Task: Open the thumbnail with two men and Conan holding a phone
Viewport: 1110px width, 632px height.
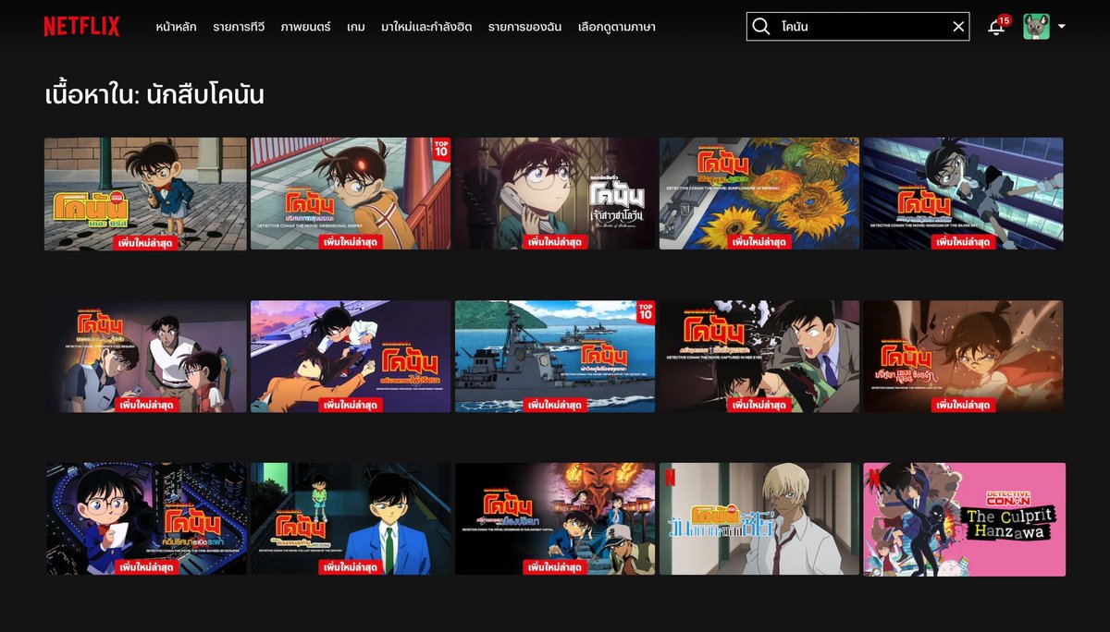Action: tap(145, 357)
